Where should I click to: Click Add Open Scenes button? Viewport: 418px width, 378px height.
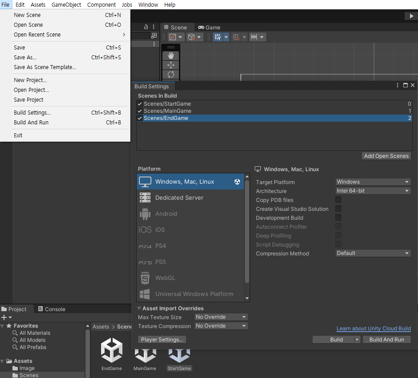(x=386, y=156)
